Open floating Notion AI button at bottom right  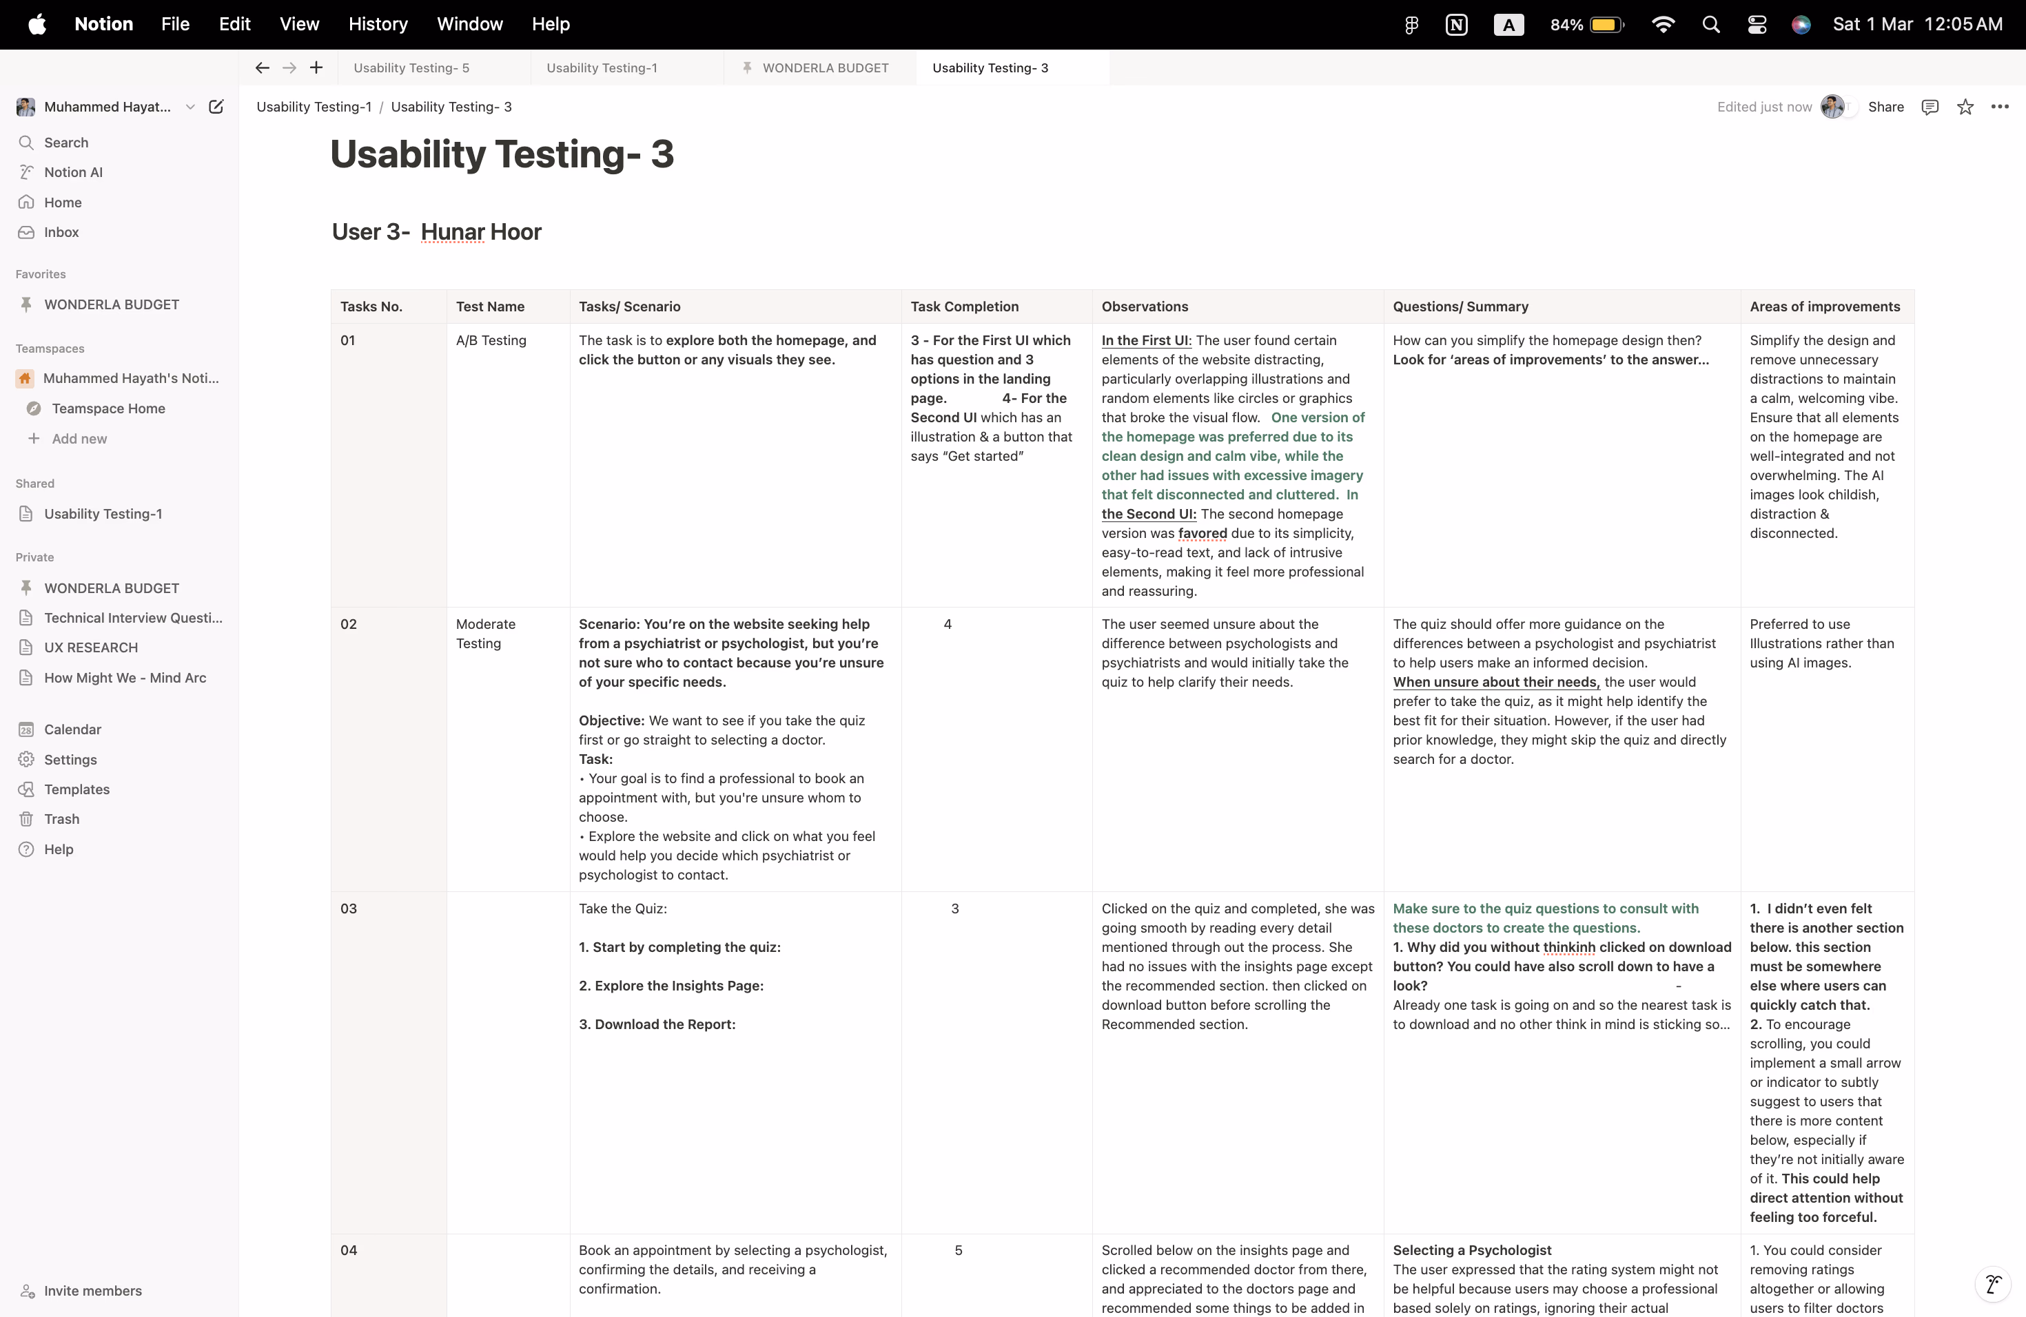point(1992,1285)
